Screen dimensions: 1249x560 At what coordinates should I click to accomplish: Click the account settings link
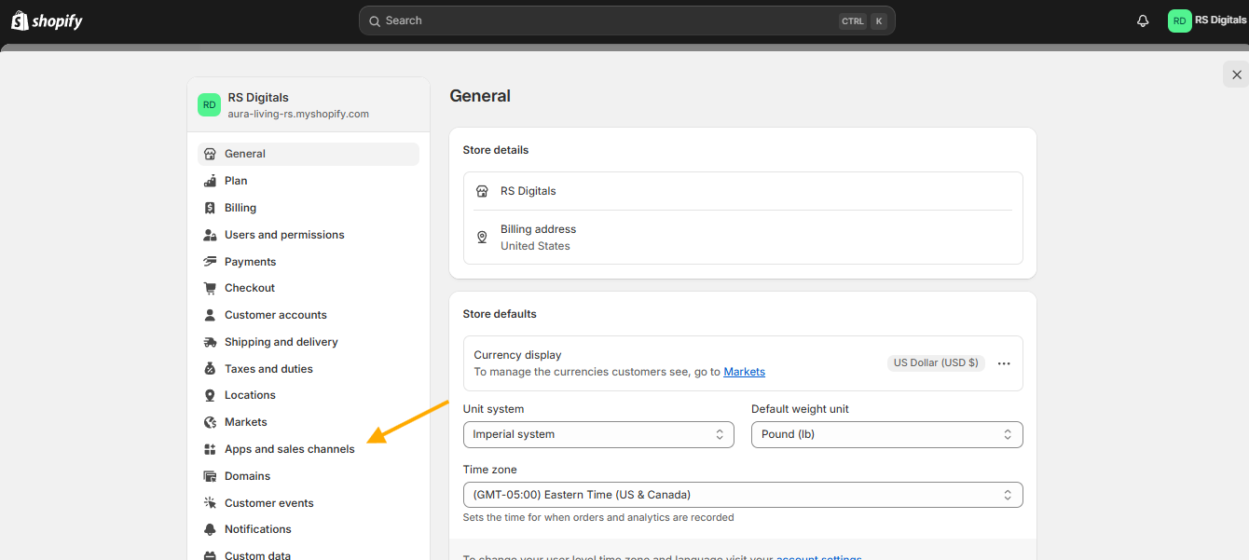click(x=818, y=557)
